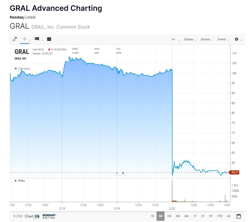Switch to the 1D range
Screen dimensions: 249x222
point(152,216)
